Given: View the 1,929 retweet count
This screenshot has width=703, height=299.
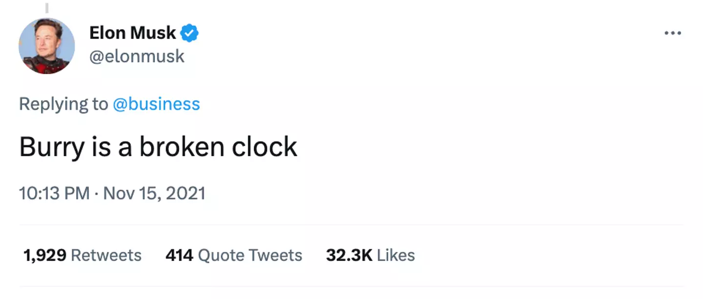Looking at the screenshot, I should (44, 255).
